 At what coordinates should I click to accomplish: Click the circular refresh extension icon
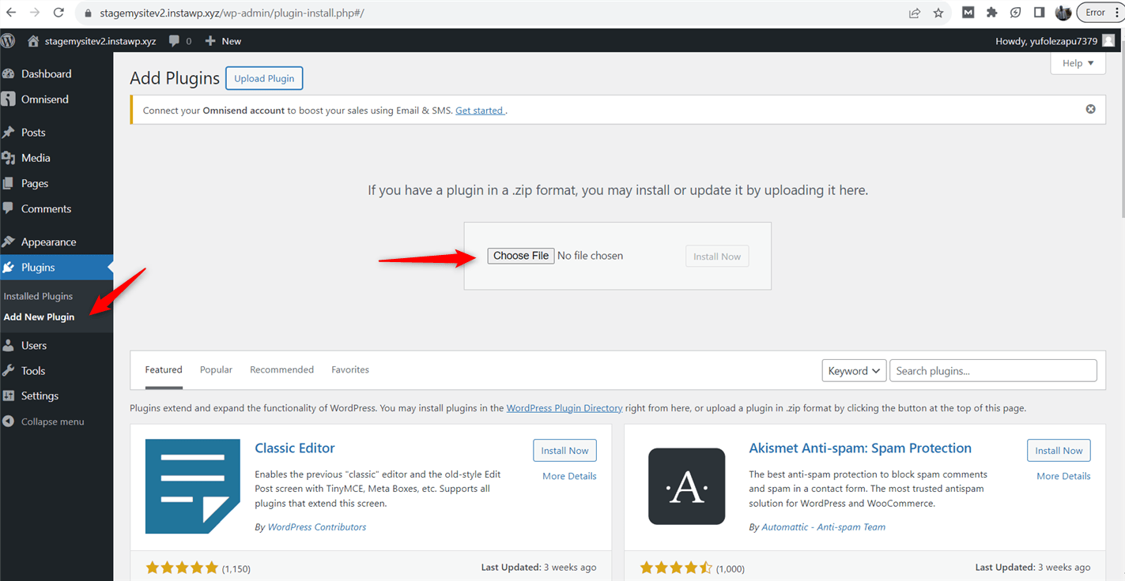[x=1015, y=13]
